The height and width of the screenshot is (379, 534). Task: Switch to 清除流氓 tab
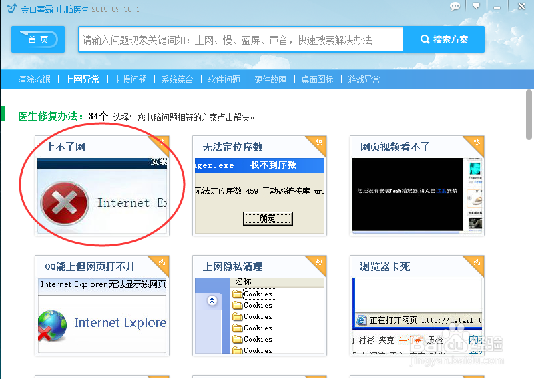[x=35, y=79]
